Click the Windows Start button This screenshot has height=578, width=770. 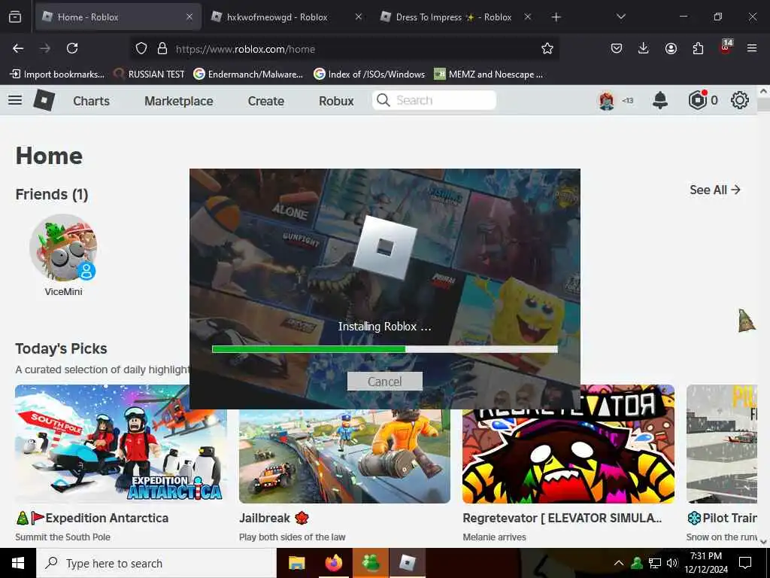[x=18, y=563]
